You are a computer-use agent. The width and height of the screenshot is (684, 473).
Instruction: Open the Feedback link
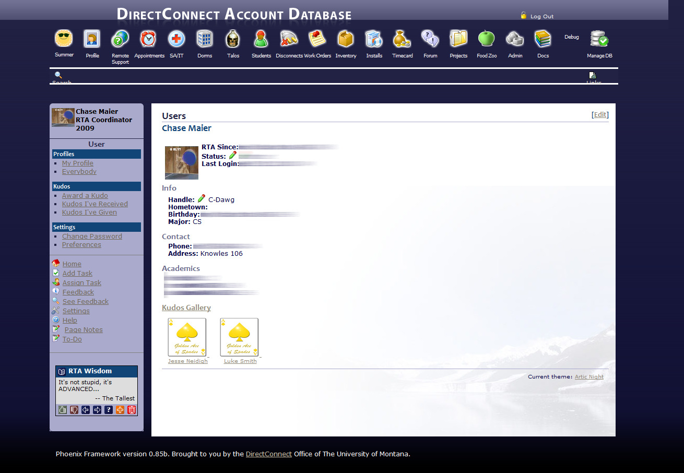(78, 292)
